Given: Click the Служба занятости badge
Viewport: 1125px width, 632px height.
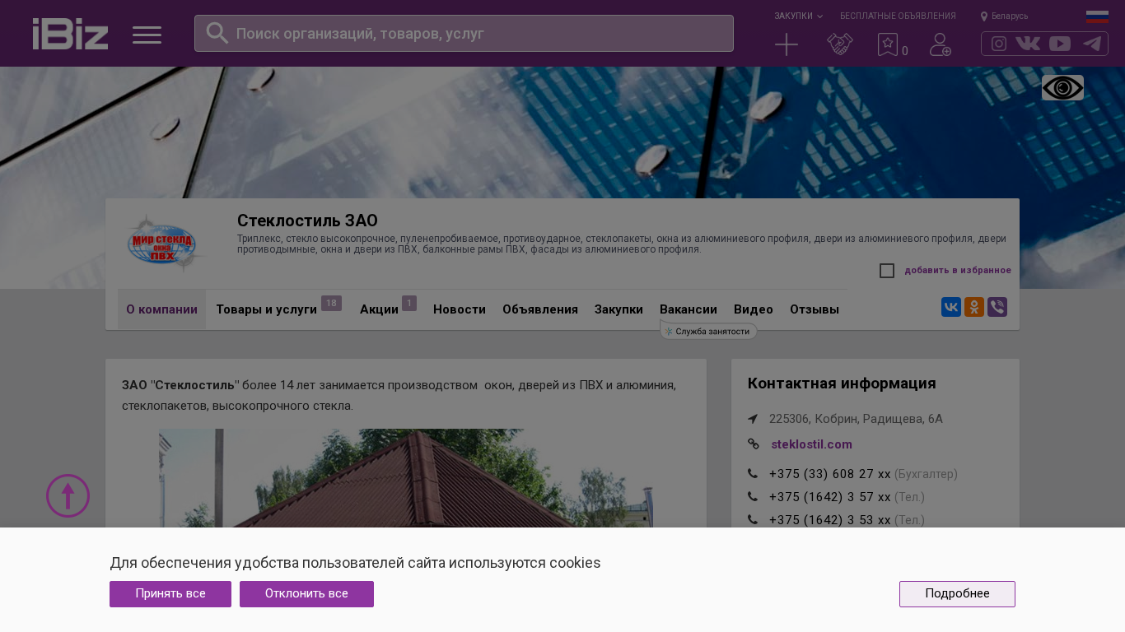Looking at the screenshot, I should coord(708,331).
